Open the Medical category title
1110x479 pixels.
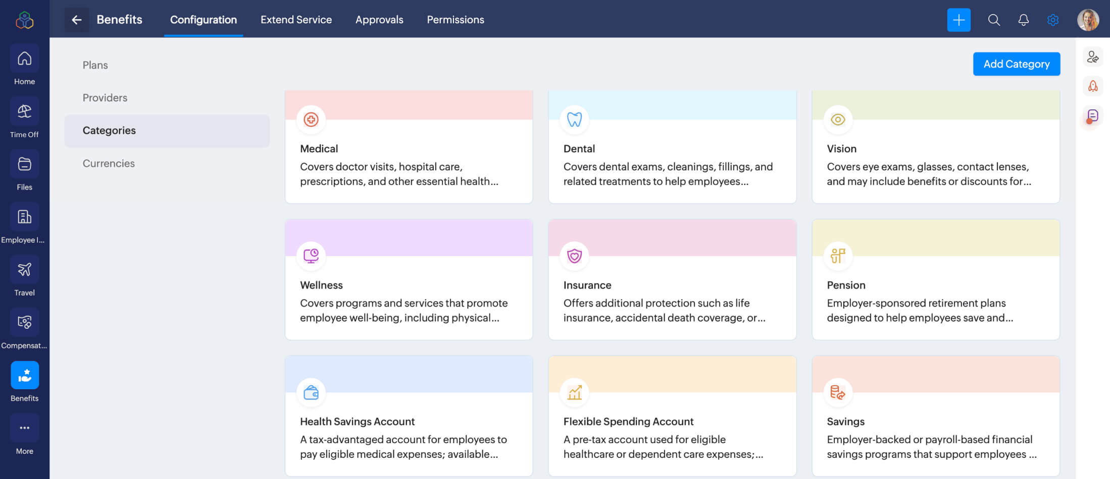tap(319, 149)
